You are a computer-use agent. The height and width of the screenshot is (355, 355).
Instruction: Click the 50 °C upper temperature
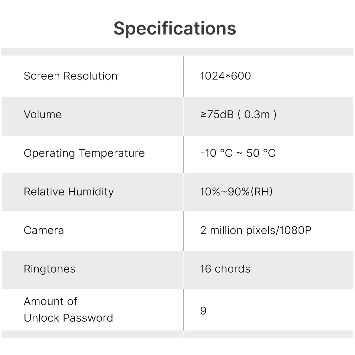tap(261, 153)
